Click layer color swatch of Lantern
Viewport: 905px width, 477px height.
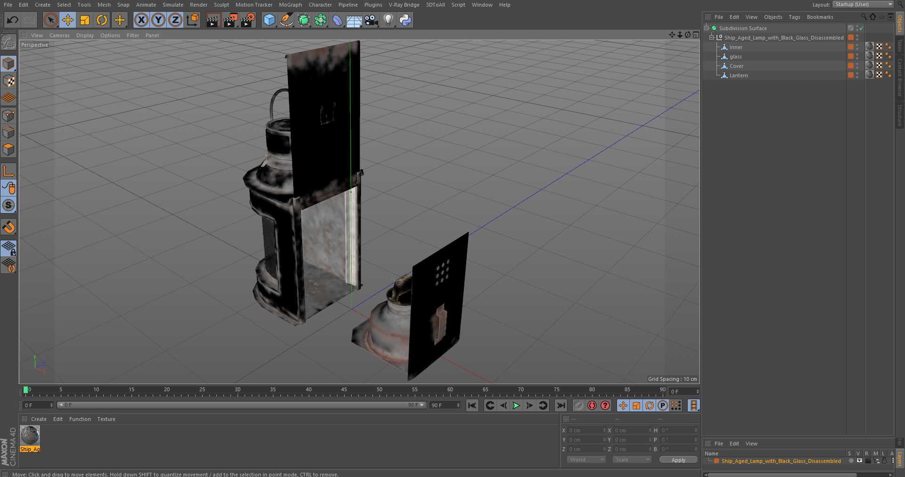[851, 75]
